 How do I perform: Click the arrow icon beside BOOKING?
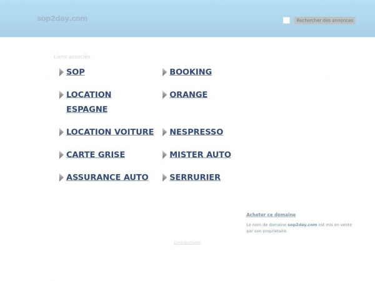(164, 72)
